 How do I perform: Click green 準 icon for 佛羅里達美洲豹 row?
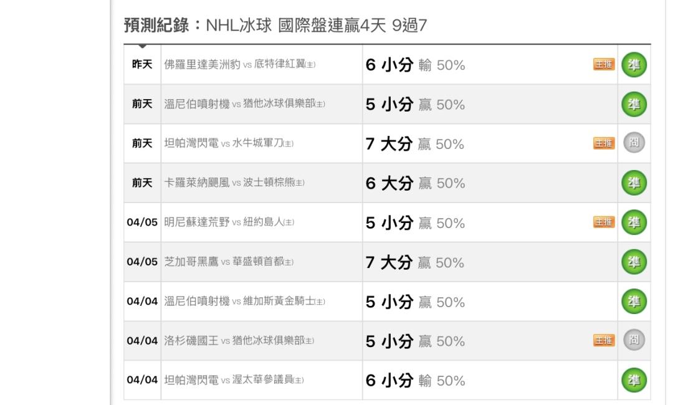tap(634, 65)
